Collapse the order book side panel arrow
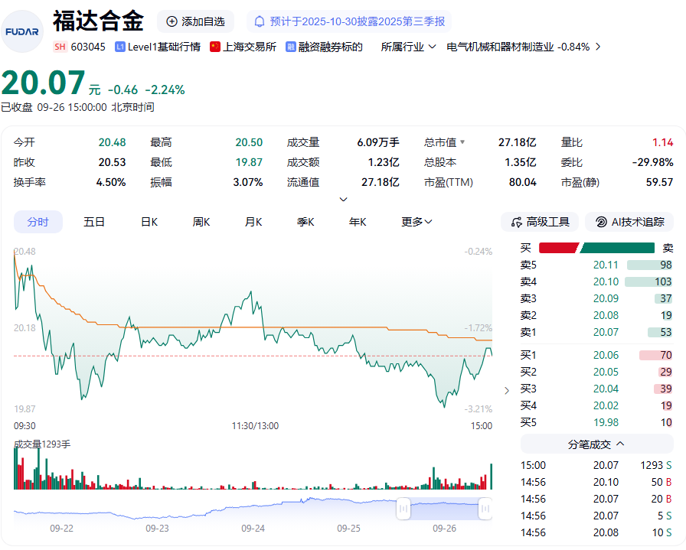Image resolution: width=686 pixels, height=550 pixels. click(x=506, y=390)
